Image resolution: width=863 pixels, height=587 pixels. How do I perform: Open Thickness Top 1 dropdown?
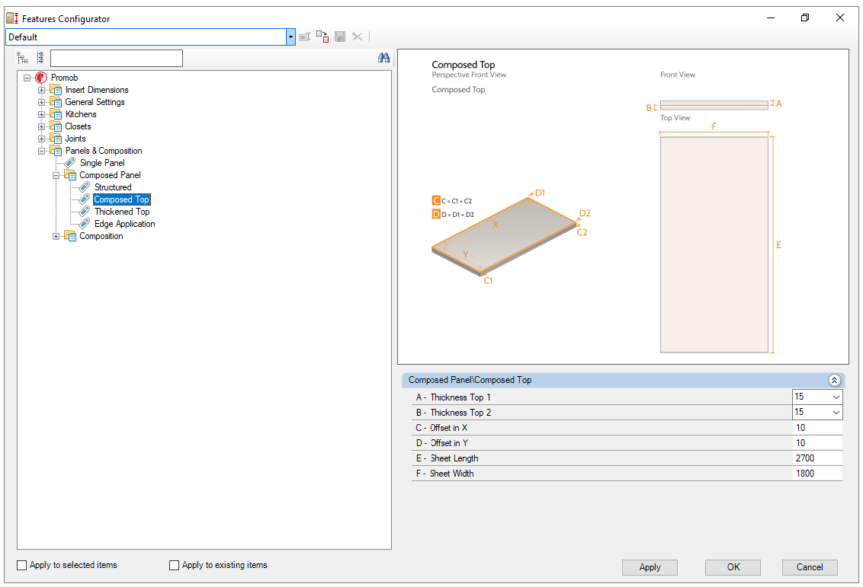(836, 397)
